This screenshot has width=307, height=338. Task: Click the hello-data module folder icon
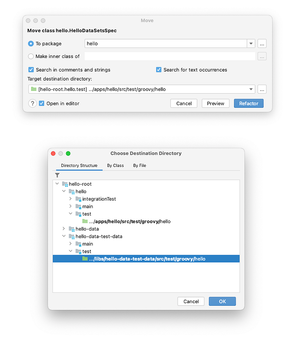pos(72,229)
